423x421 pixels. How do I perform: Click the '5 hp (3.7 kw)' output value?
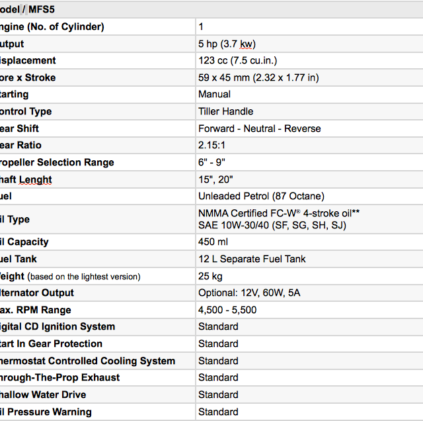click(x=227, y=44)
